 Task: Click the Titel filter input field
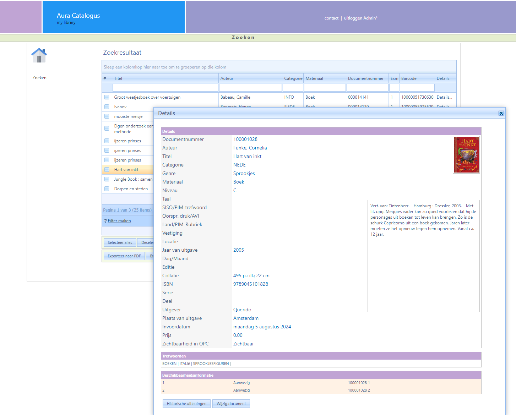click(x=165, y=88)
